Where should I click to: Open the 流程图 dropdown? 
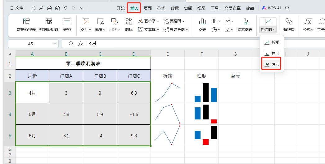coord(174,21)
